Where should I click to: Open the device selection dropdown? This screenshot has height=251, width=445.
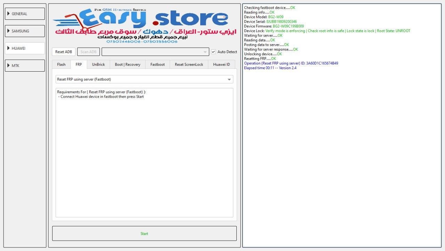click(x=155, y=52)
